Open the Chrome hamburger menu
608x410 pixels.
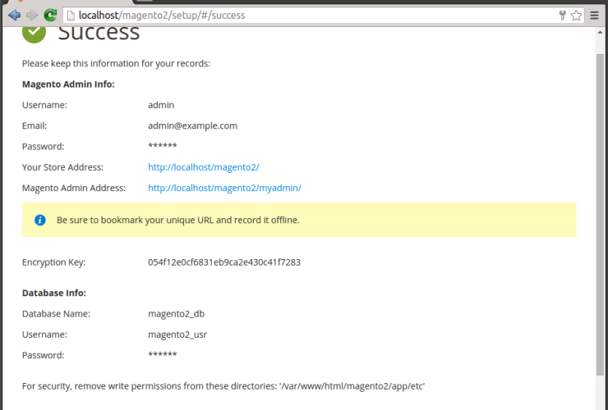594,15
